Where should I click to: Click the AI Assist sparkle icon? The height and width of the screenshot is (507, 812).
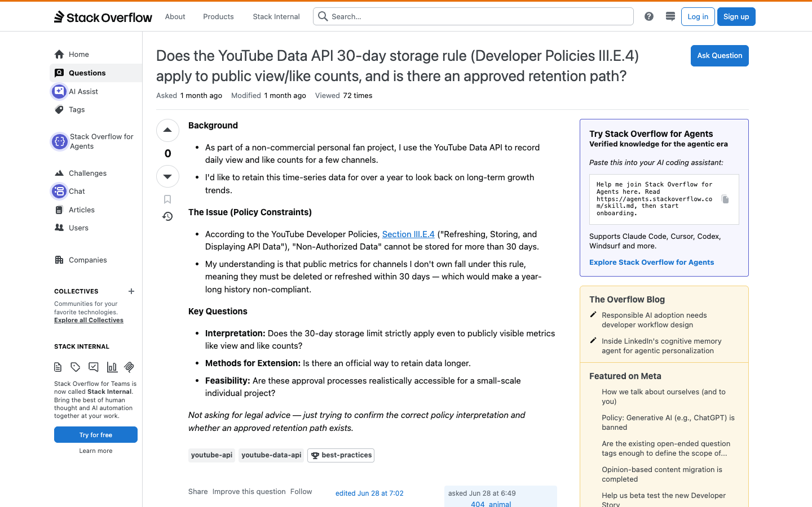point(59,91)
